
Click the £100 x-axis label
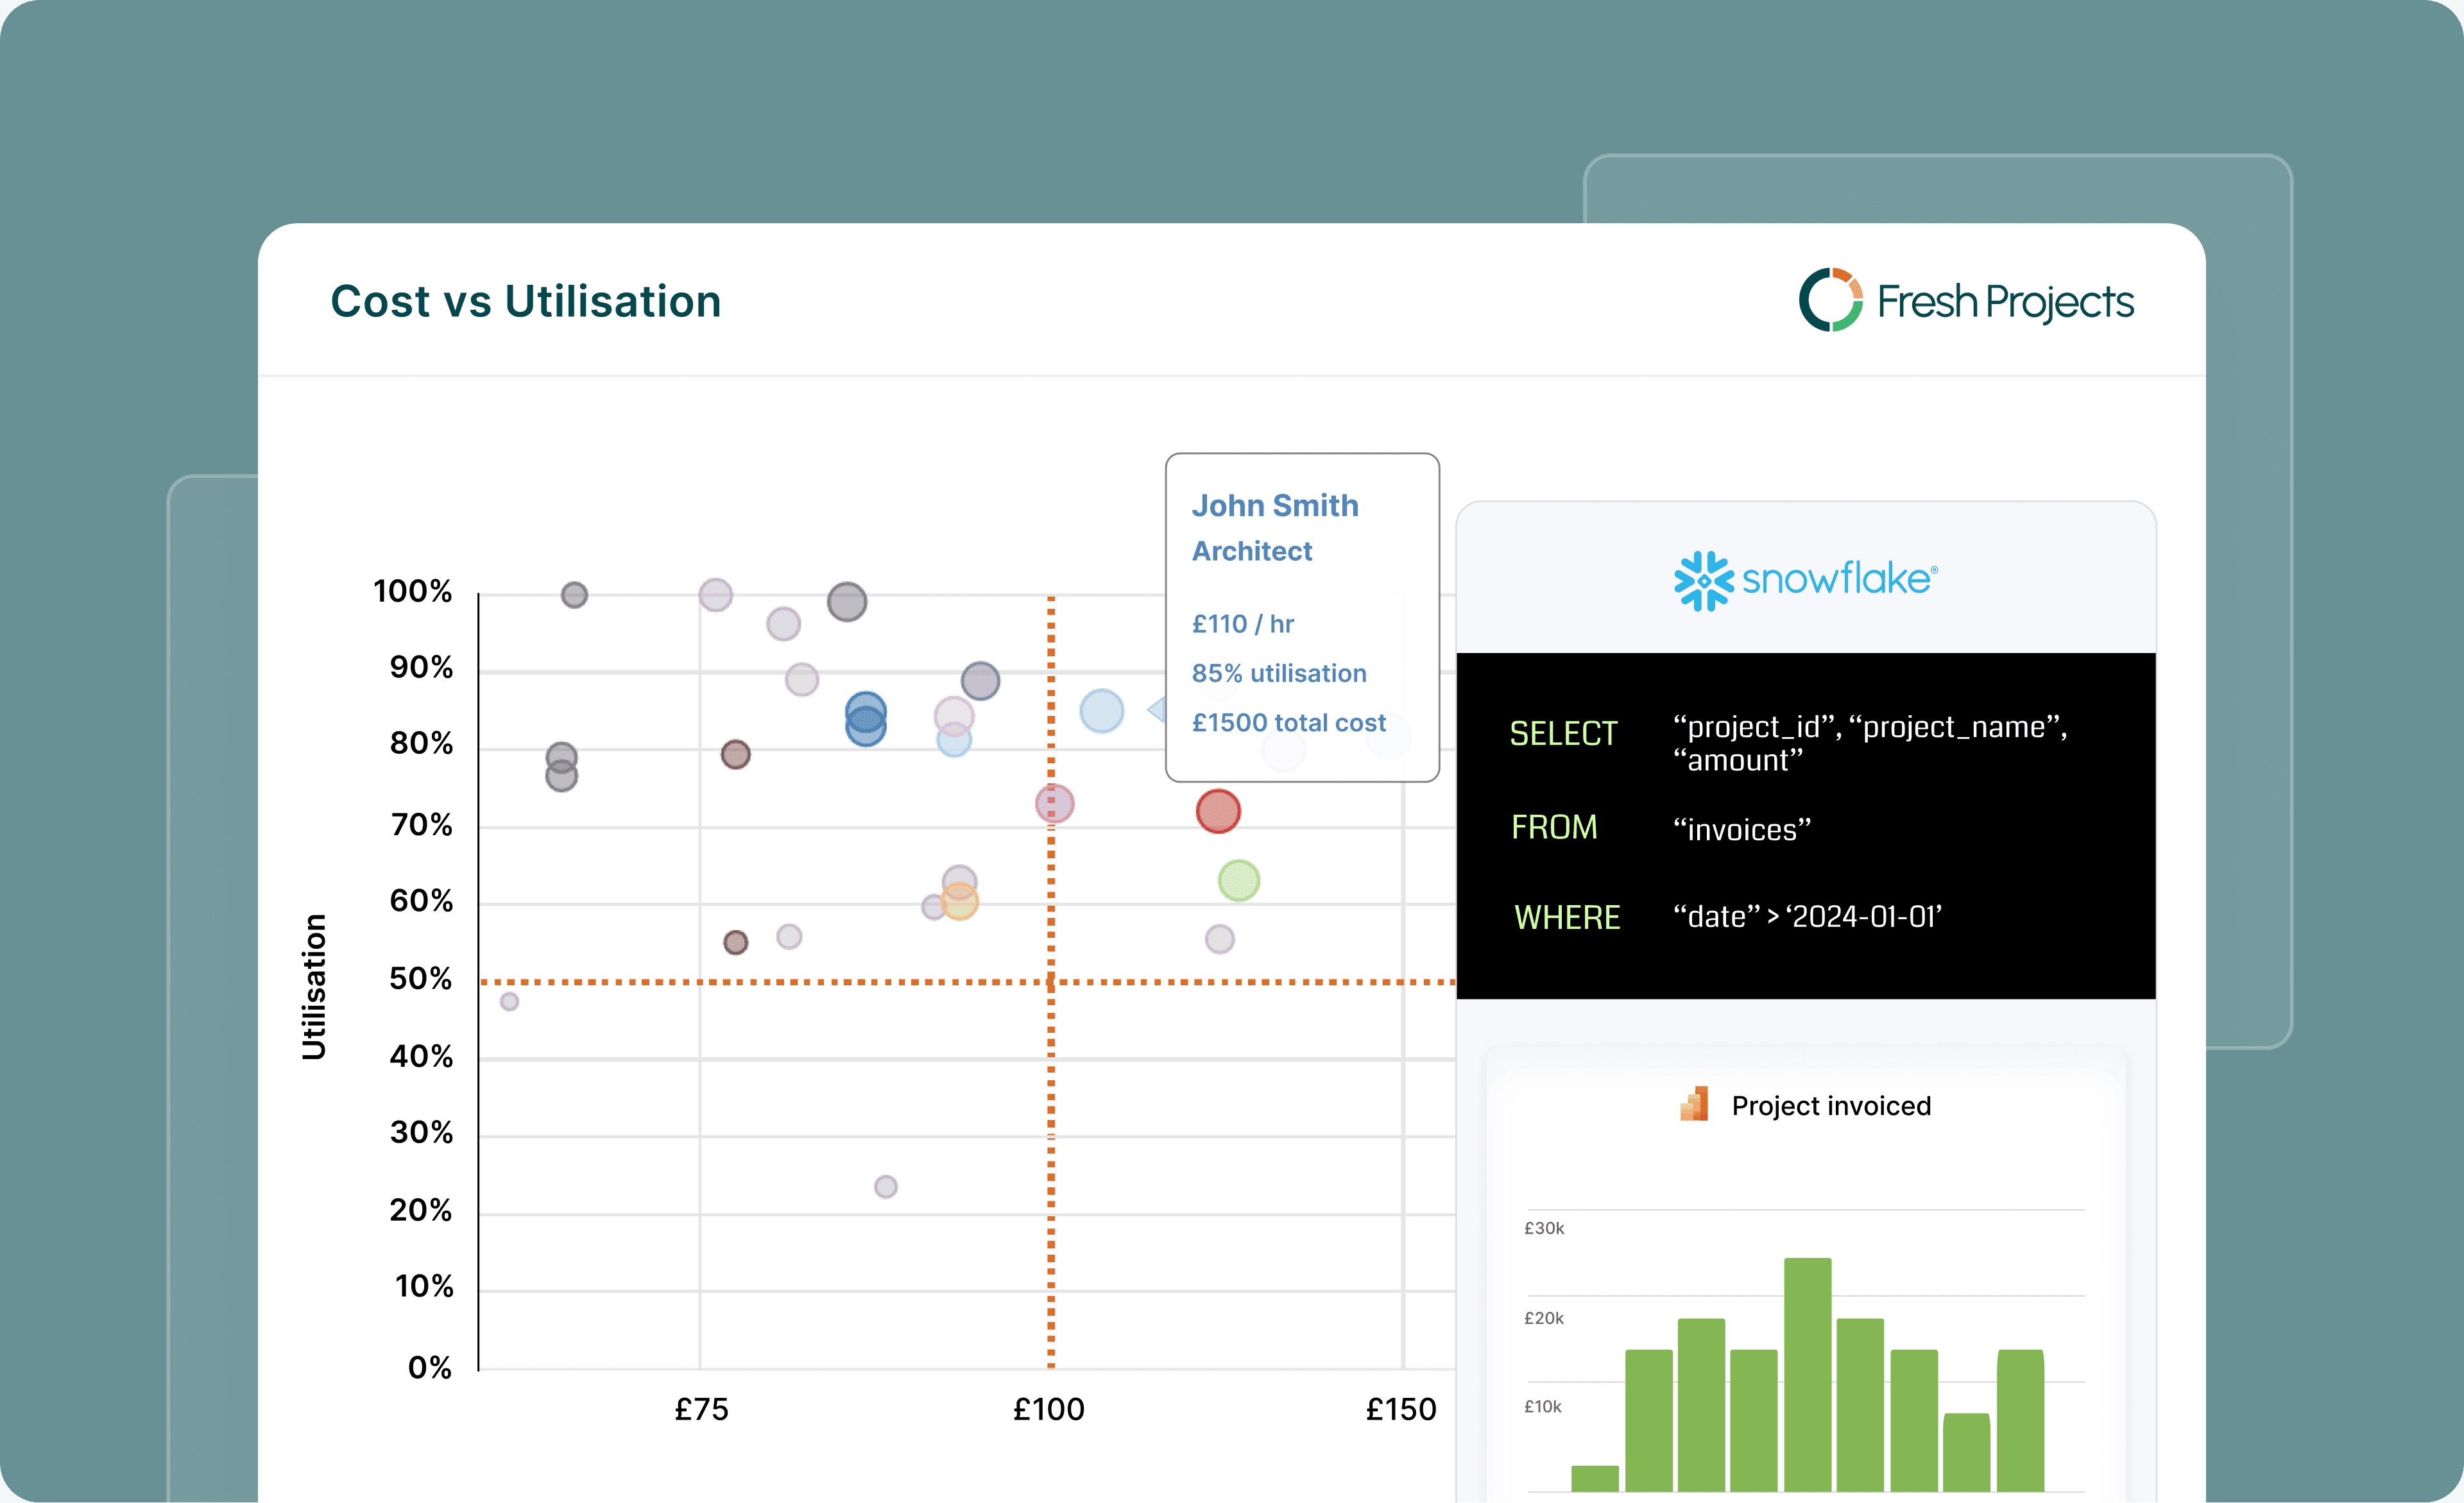(1048, 1409)
